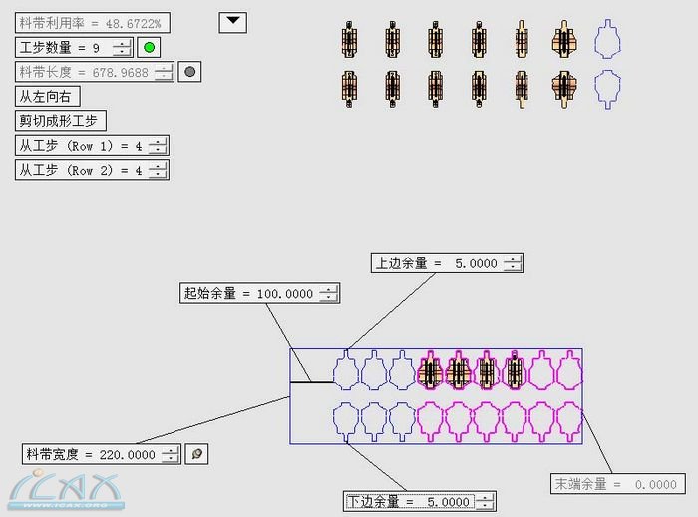The image size is (698, 517).
Task: Pick the first blue blank outline in upper strip row
Action: coord(346,371)
